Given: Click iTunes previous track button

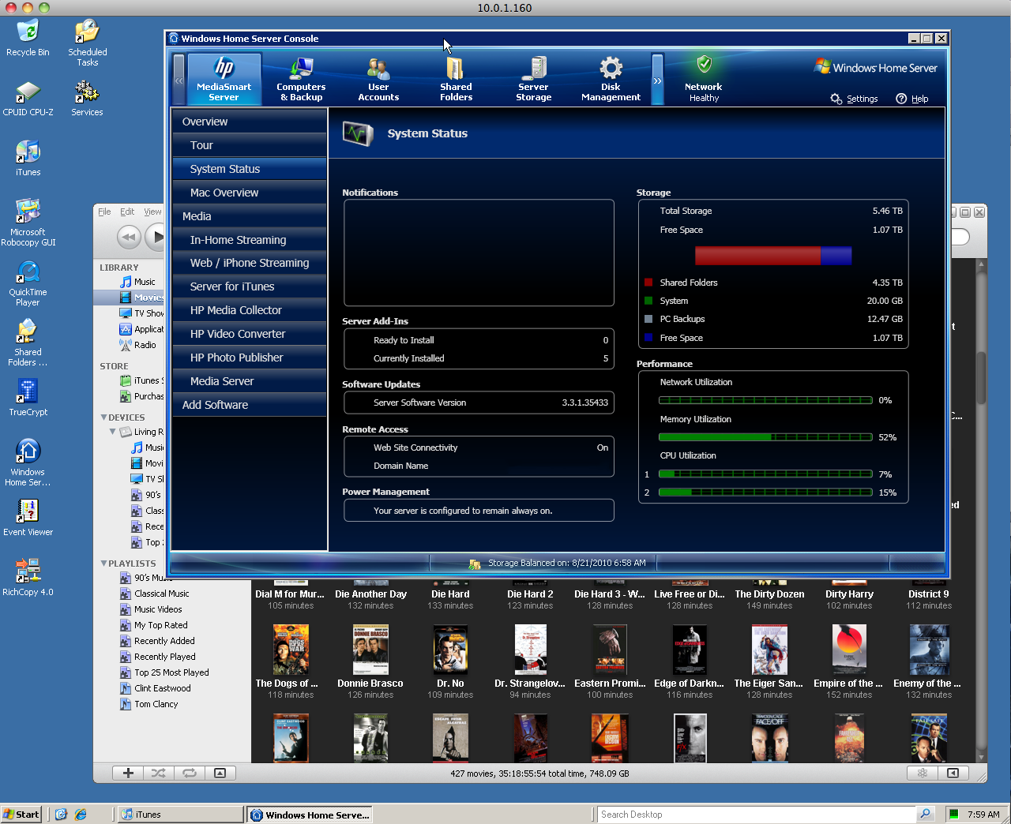Looking at the screenshot, I should point(129,237).
